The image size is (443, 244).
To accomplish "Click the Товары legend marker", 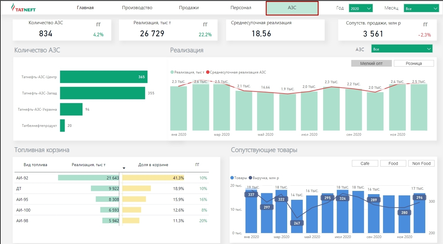I will [232, 178].
